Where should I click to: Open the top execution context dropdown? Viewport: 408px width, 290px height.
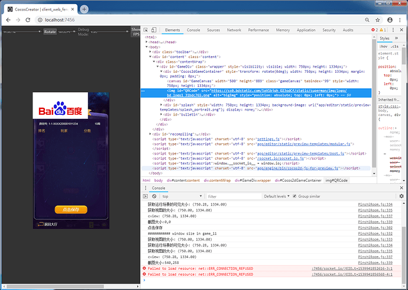182,196
